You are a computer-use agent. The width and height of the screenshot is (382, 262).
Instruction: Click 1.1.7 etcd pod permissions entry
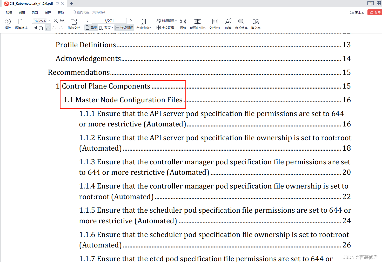(x=206, y=258)
